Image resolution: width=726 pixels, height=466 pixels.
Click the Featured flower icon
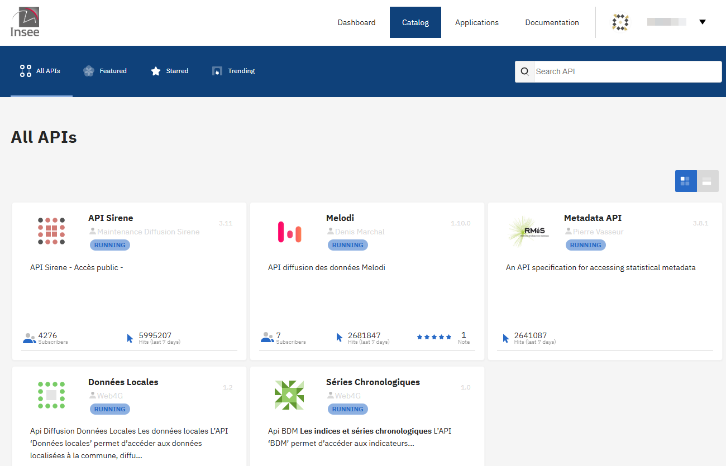point(89,71)
